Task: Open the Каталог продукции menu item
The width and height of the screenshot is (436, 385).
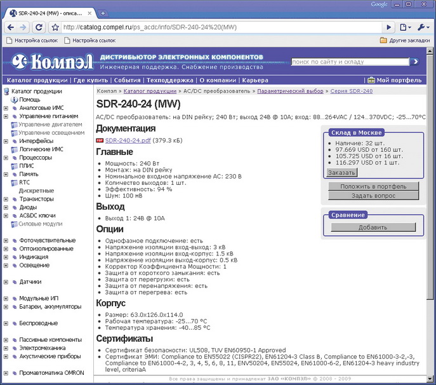Action: click(37, 81)
